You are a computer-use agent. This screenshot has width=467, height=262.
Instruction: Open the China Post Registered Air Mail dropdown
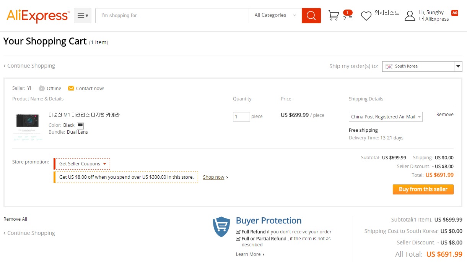pyautogui.click(x=386, y=117)
